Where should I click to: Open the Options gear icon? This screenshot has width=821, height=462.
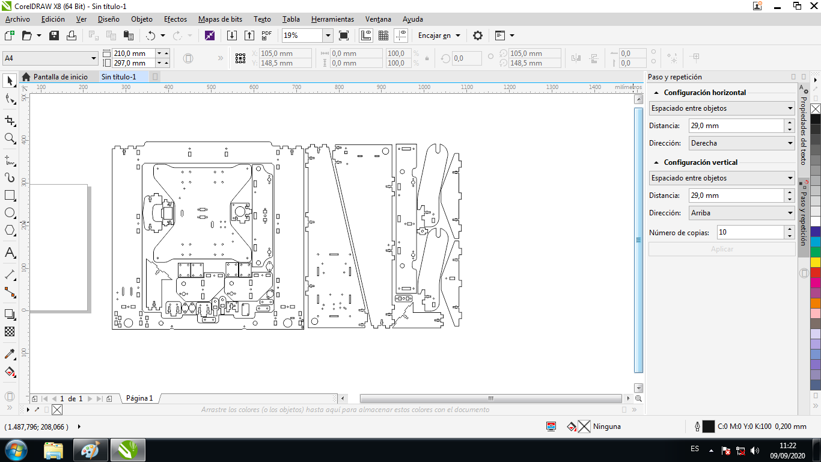click(478, 35)
